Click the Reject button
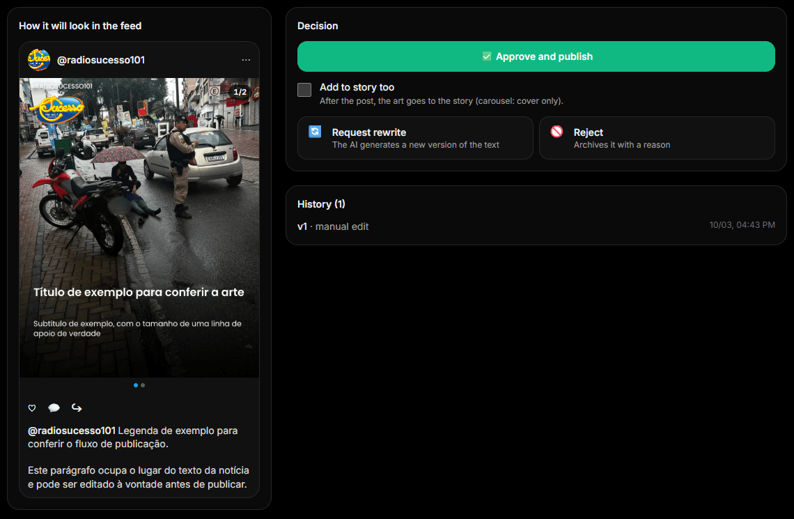Viewport: 794px width, 519px height. (x=657, y=138)
